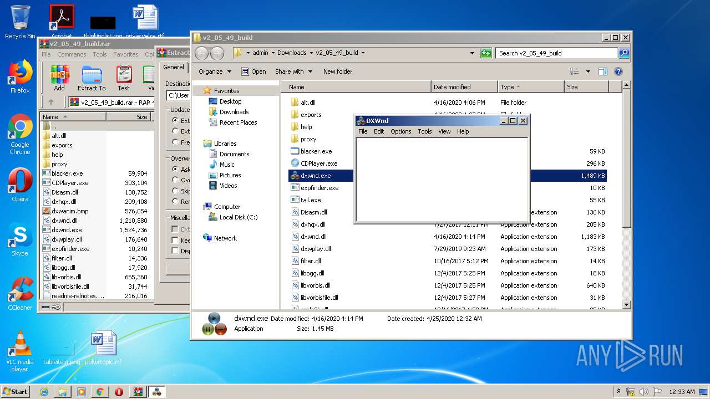Open DXWnd Options menu
The width and height of the screenshot is (710, 399).
coord(400,131)
